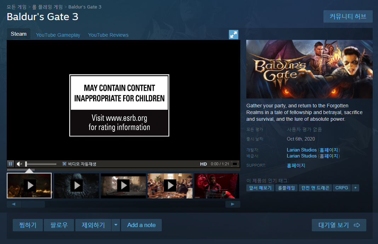Click the Oct 6th, 2020 release date

(301, 139)
